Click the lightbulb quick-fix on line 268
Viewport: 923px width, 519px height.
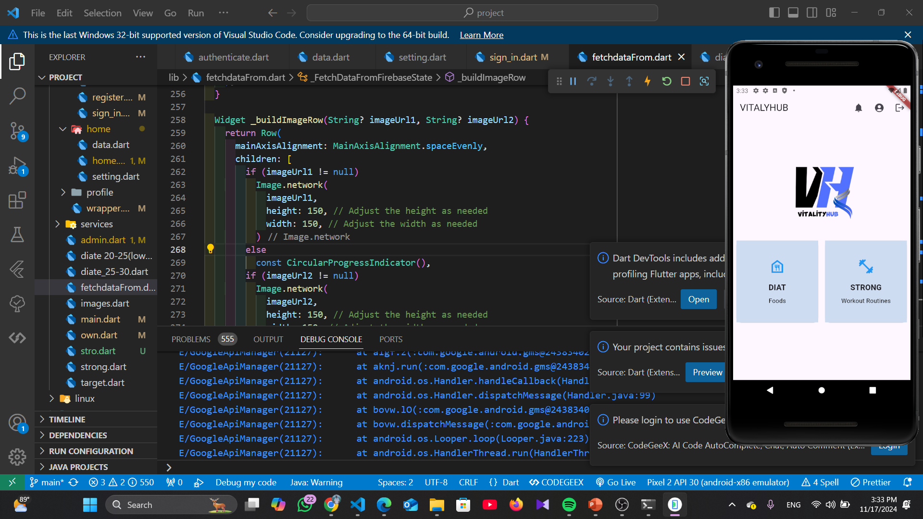pos(210,248)
